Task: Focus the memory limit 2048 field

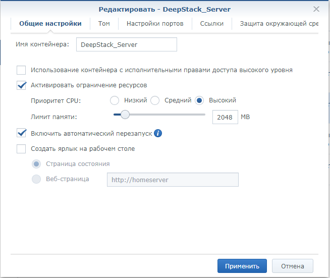Action: click(x=225, y=117)
